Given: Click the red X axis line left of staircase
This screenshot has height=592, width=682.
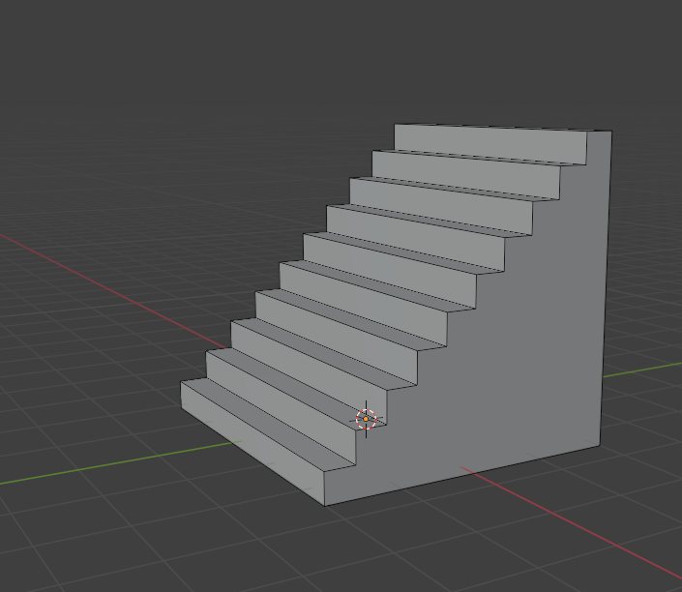Looking at the screenshot, I should [x=116, y=288].
